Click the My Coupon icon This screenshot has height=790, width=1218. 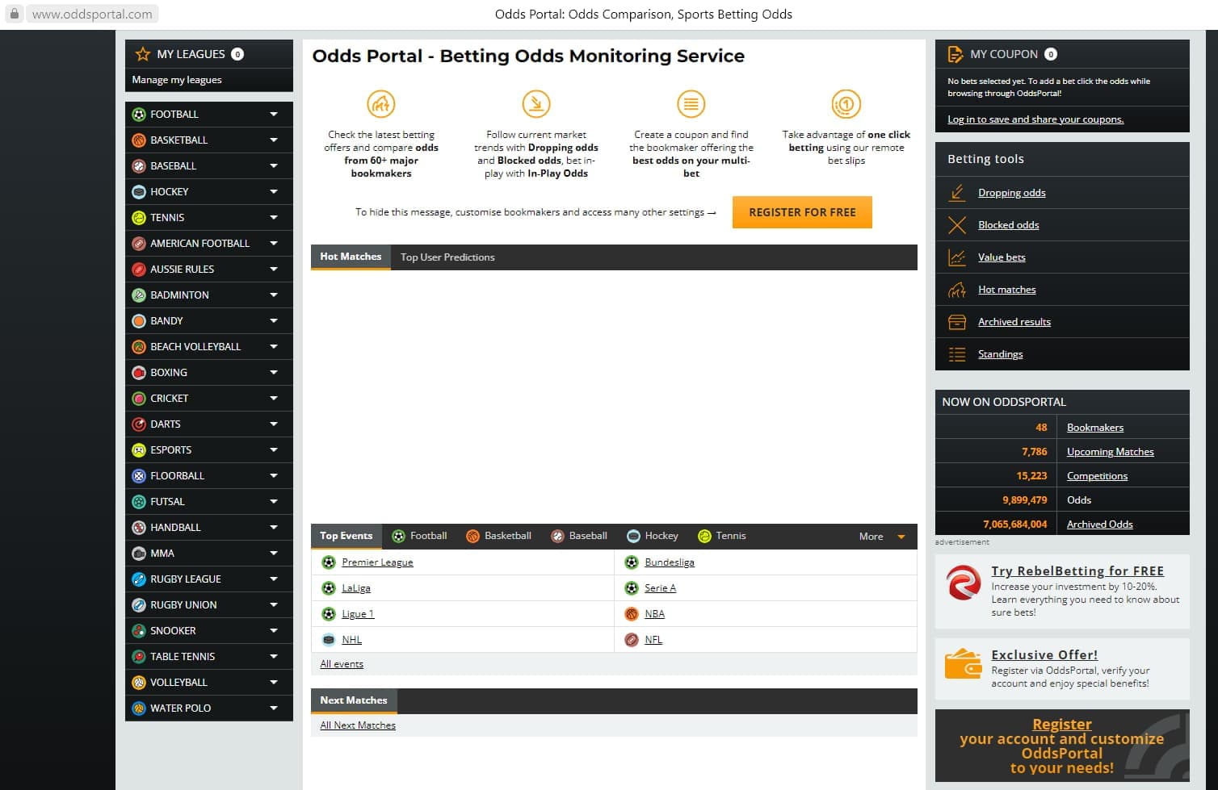[955, 54]
